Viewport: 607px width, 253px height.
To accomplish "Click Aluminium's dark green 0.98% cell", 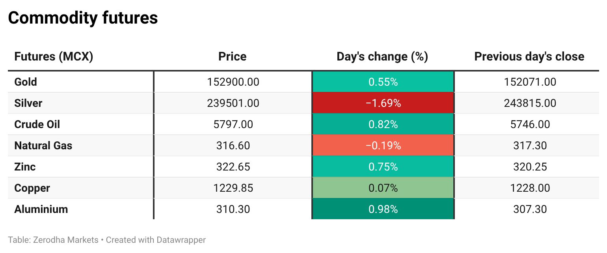I will (383, 209).
